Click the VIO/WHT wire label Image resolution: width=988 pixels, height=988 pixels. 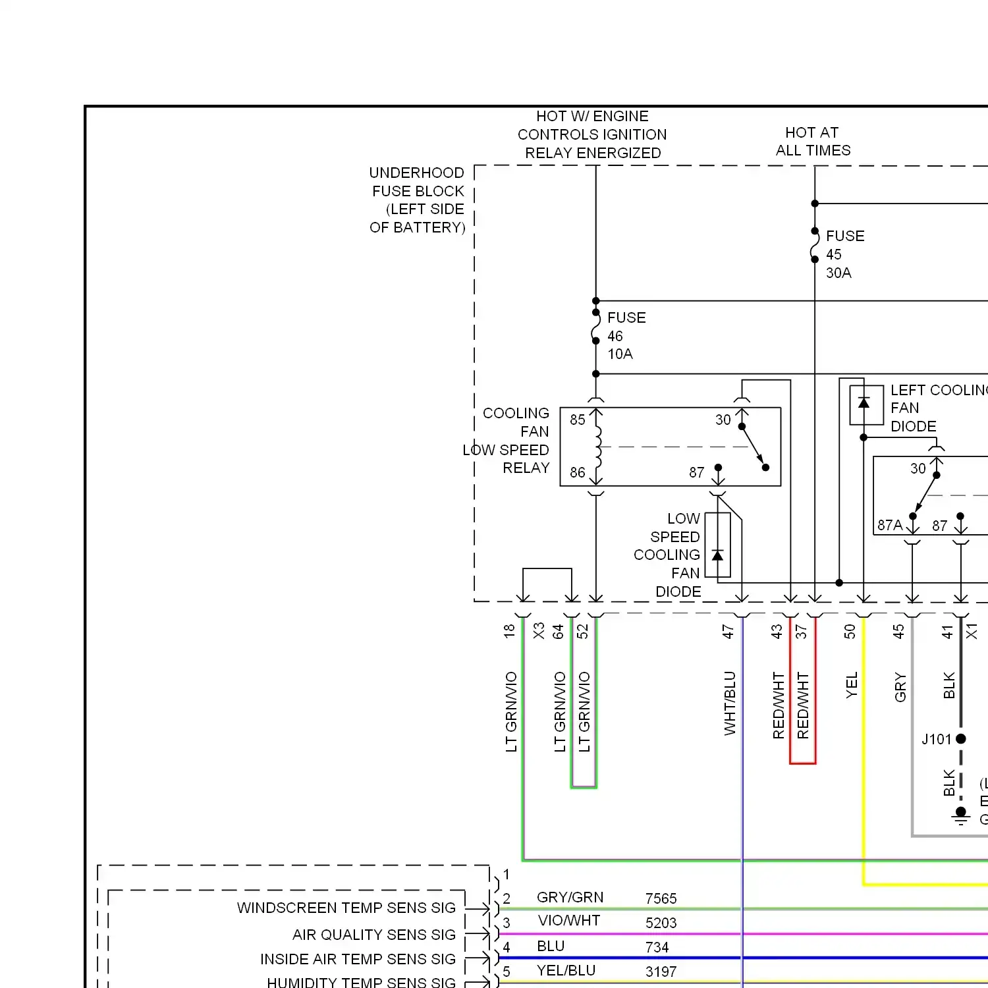tap(568, 920)
